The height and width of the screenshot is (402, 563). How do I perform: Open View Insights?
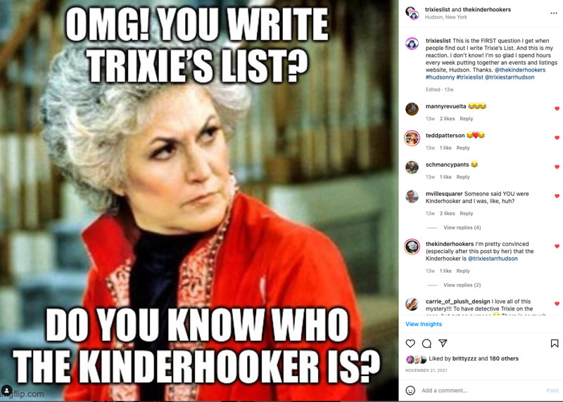[424, 324]
